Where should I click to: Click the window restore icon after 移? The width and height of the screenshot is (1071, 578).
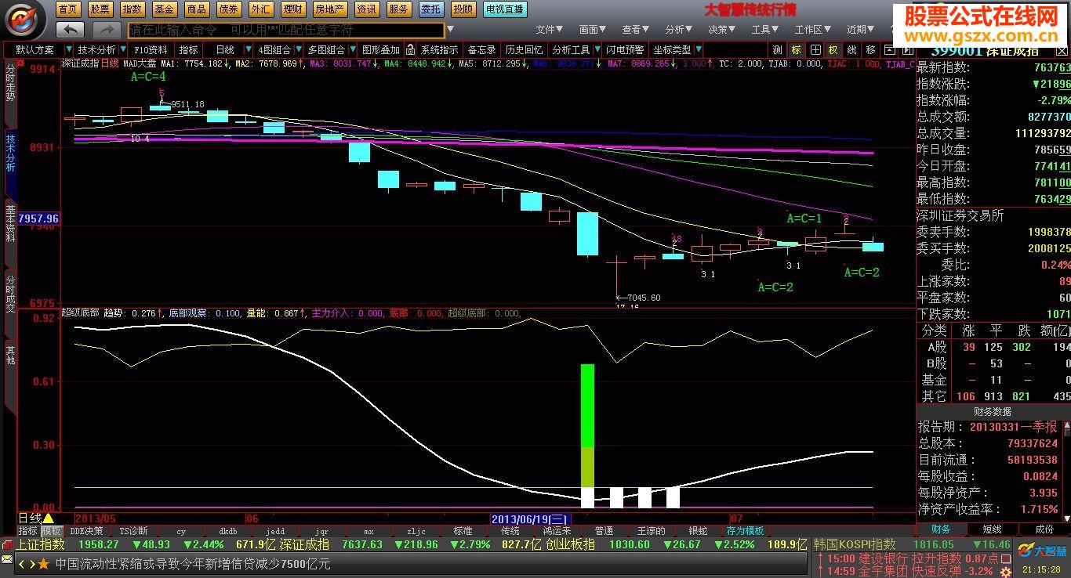click(888, 49)
